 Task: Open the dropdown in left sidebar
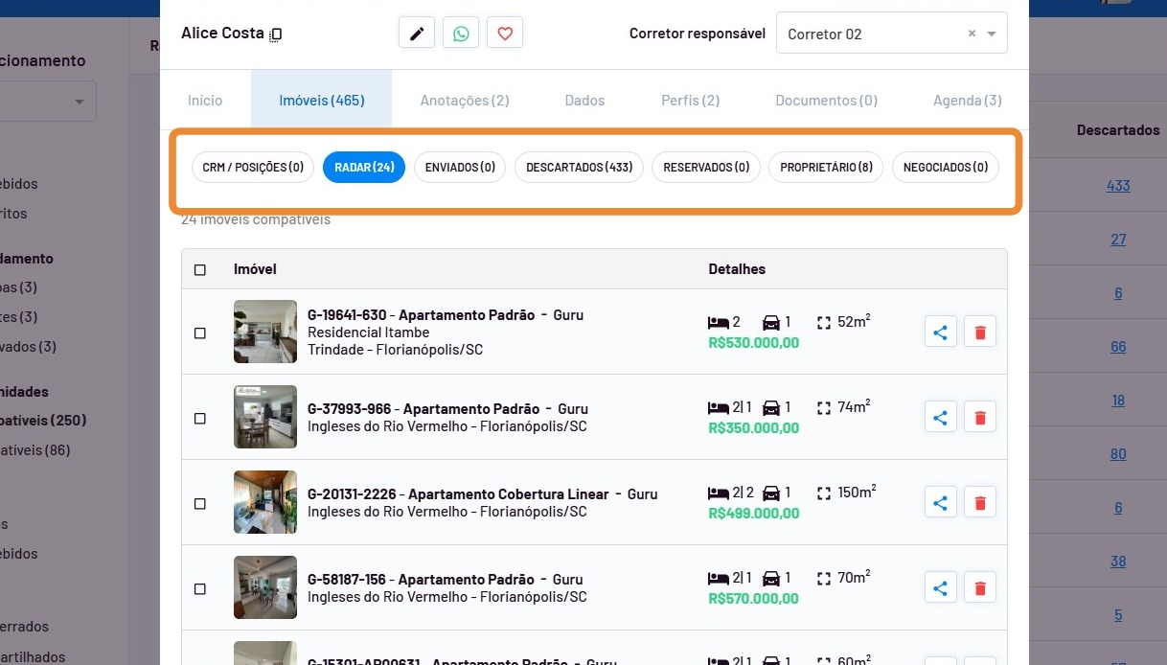79,102
